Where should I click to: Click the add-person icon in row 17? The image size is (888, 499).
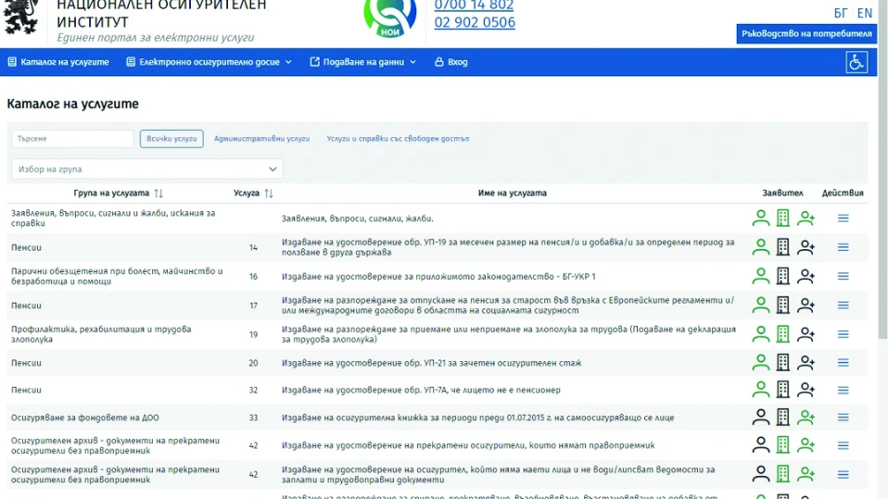pos(806,306)
